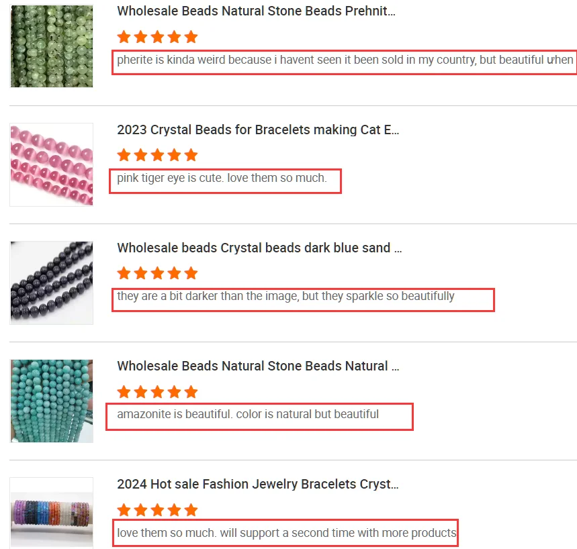Click the "amazonite is beautiful" review text
The width and height of the screenshot is (577, 549).
248,414
